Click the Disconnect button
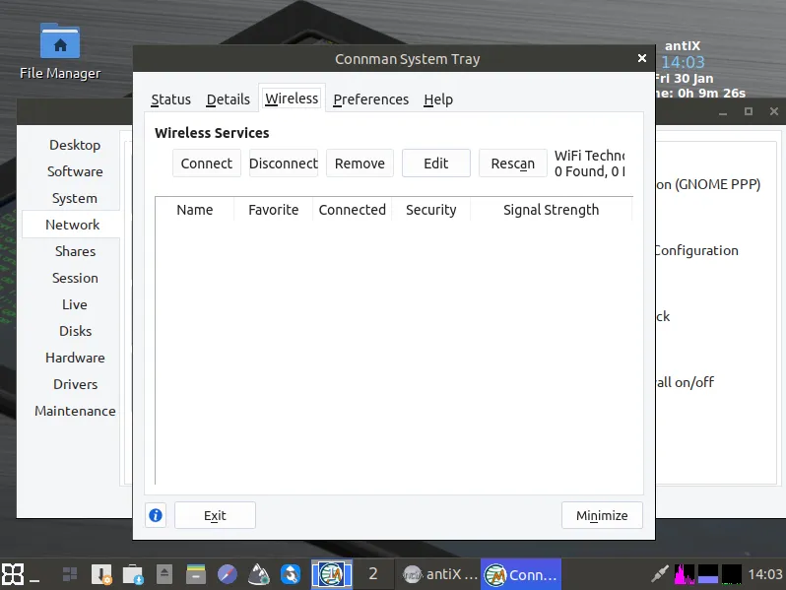Viewport: 786px width, 590px height. tap(284, 164)
